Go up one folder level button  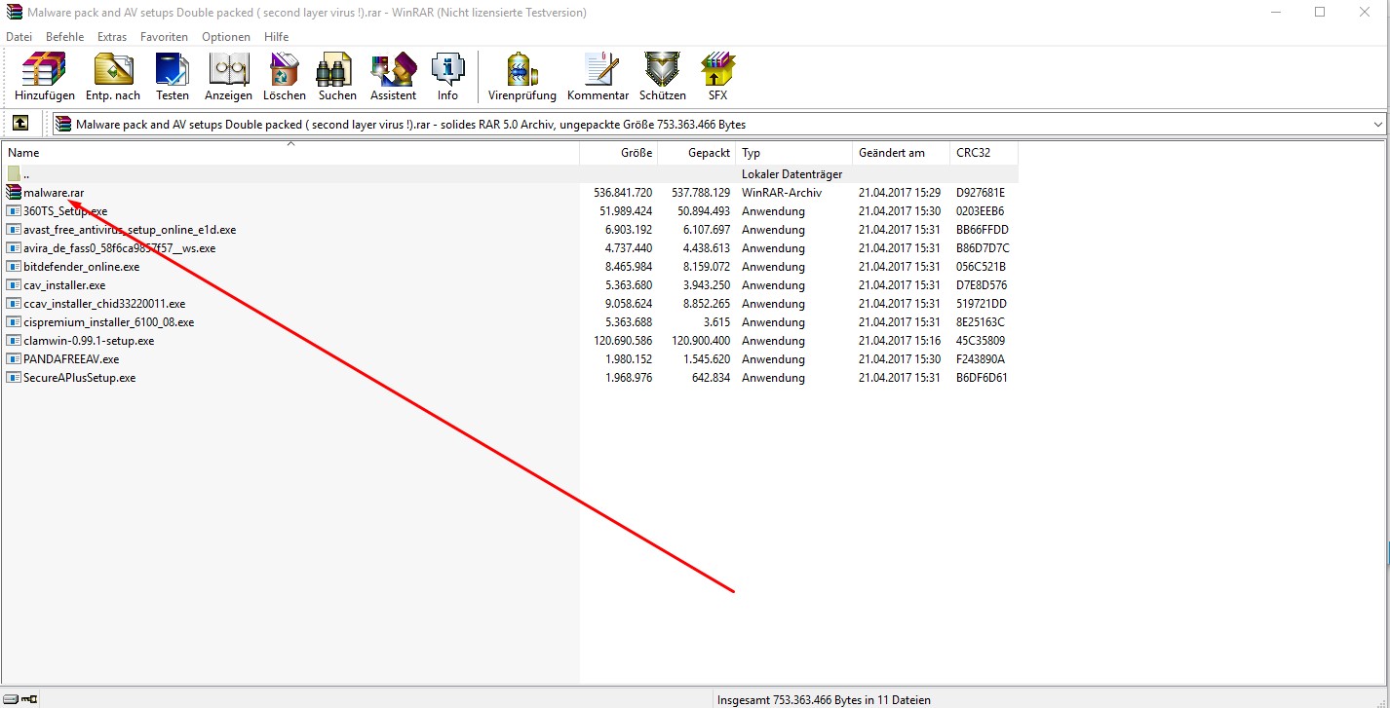pos(20,124)
